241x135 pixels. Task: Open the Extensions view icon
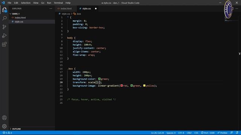tap(4, 44)
